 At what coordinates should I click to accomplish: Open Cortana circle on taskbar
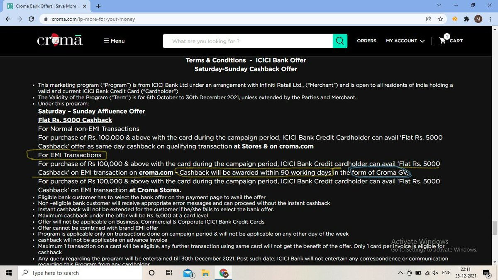point(151,273)
